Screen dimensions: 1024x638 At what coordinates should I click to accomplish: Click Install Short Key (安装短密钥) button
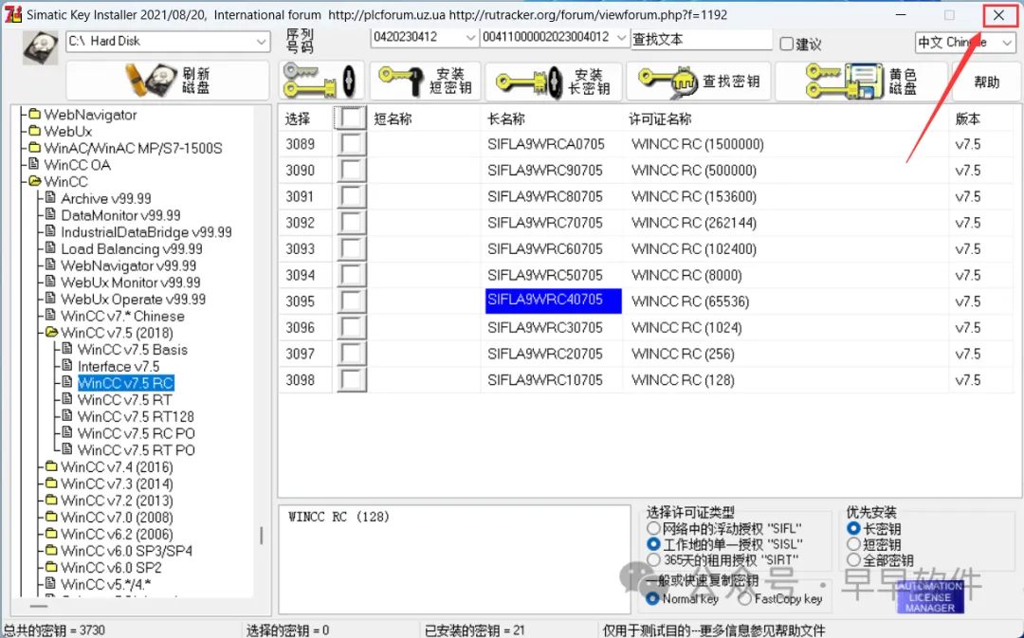[x=425, y=81]
